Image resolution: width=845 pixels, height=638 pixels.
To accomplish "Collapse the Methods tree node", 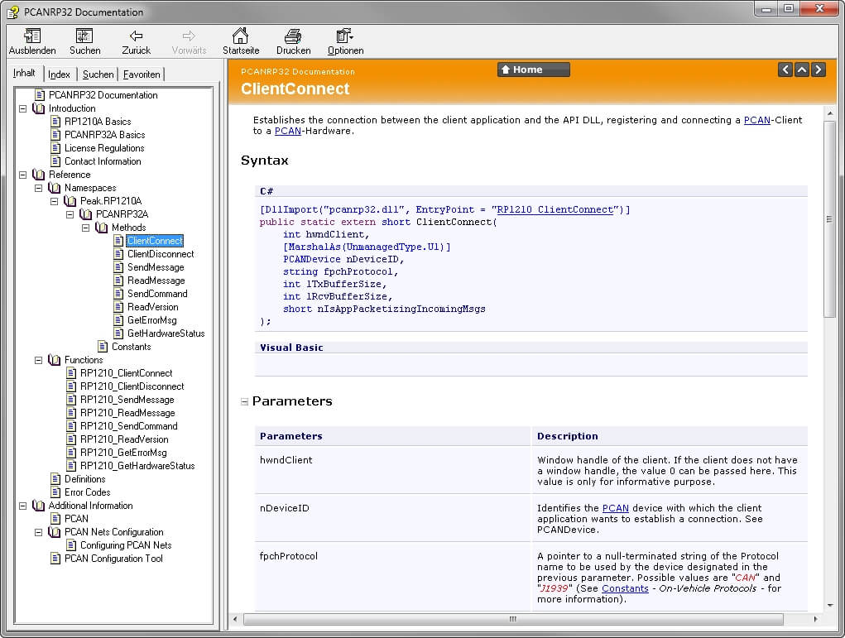I will coord(84,227).
